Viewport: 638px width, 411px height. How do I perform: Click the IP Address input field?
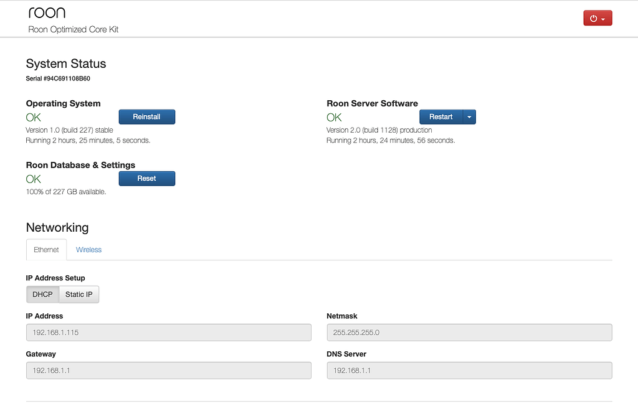(x=168, y=332)
